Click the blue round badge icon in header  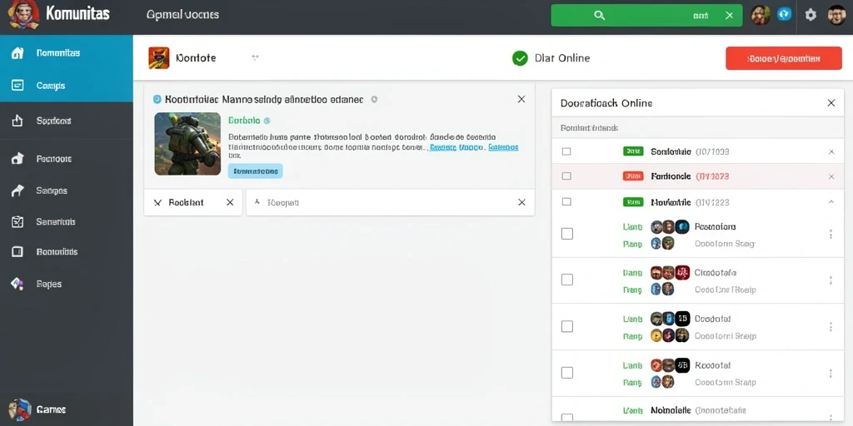(x=784, y=14)
